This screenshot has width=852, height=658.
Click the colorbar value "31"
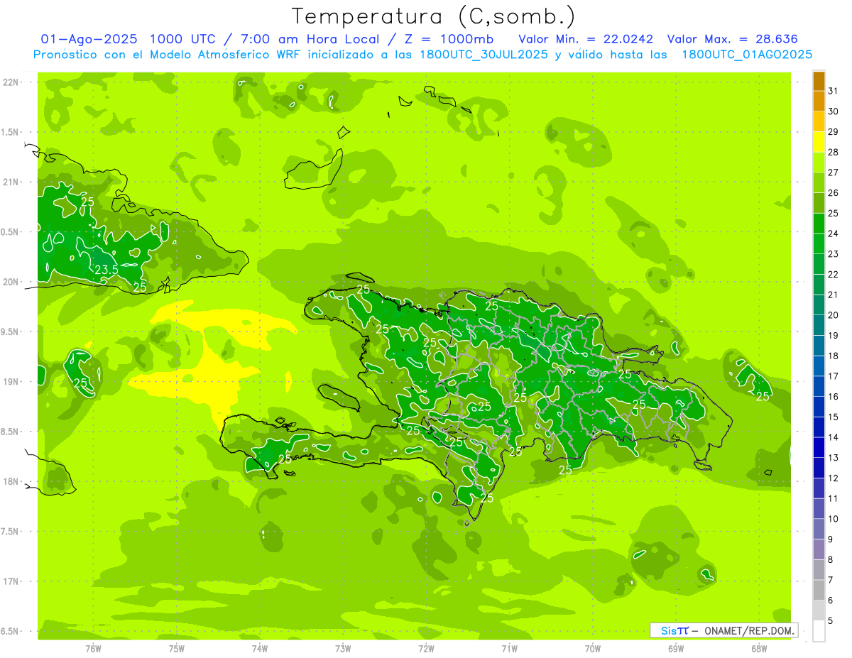coord(834,91)
